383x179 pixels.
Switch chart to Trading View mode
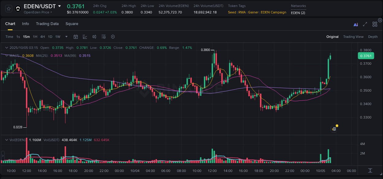[x=353, y=37]
